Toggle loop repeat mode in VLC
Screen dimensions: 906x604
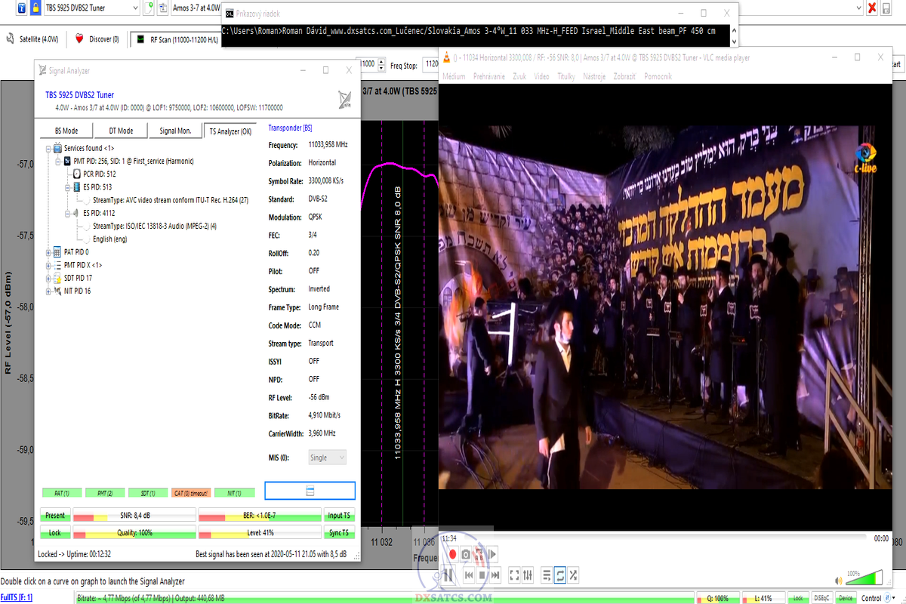(560, 575)
